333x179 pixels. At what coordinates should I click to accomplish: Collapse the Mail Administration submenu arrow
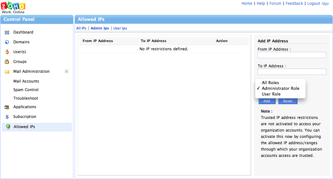pos(66,71)
